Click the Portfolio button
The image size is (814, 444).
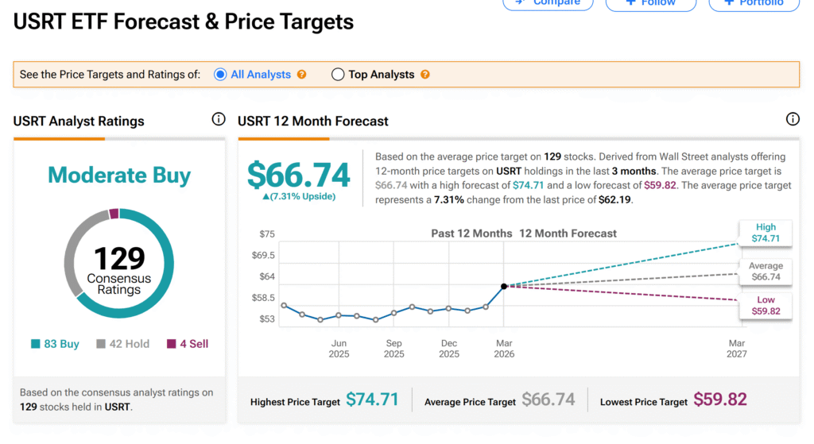point(754,4)
